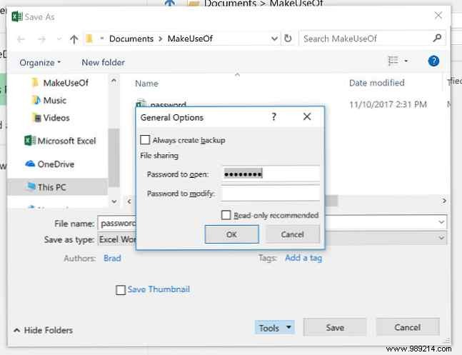Click the Refresh folder icon
Screen dimensions: 462x355
point(288,39)
